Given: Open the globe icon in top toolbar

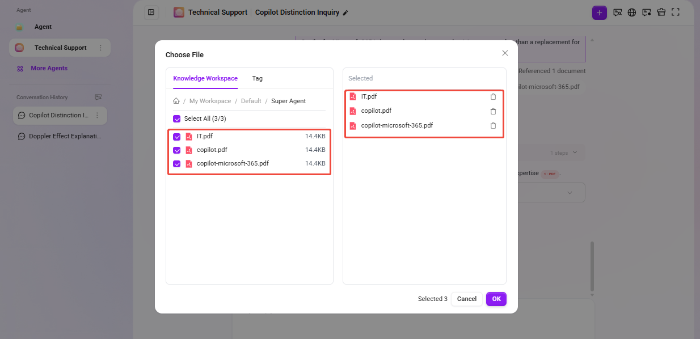Looking at the screenshot, I should click(x=632, y=12).
